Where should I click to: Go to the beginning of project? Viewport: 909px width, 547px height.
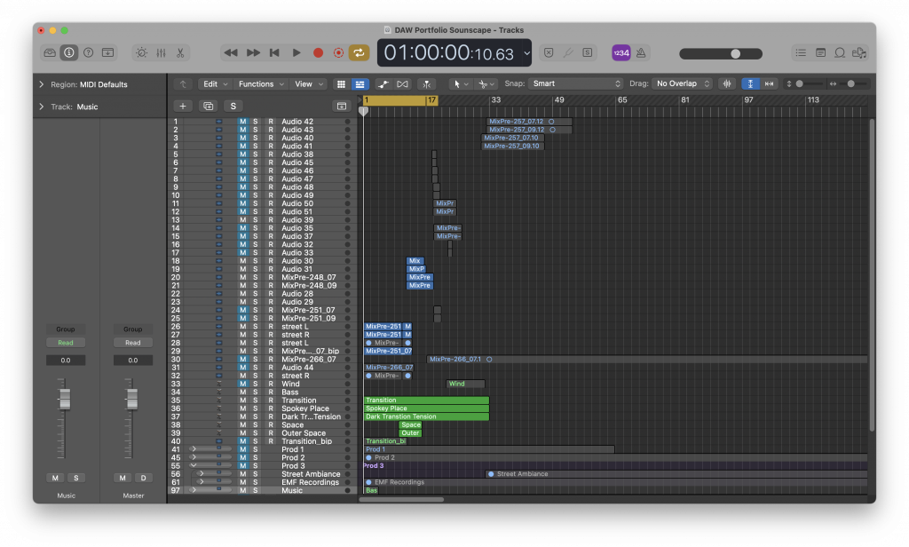[275, 52]
